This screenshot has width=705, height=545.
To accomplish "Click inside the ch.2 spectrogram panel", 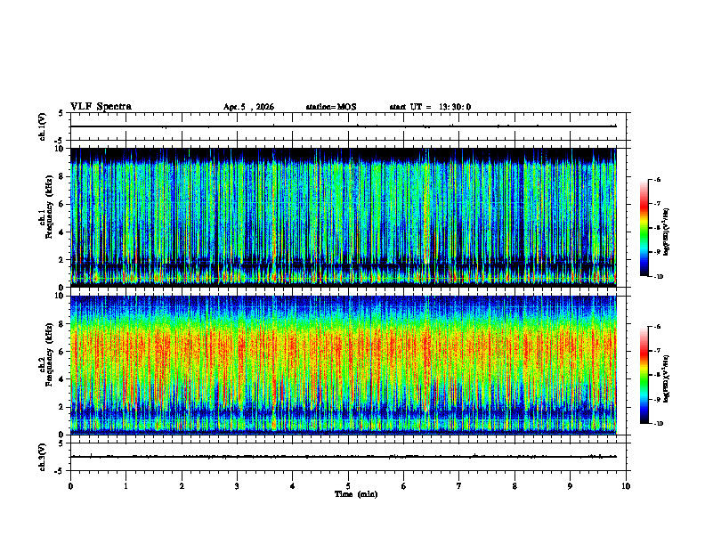I will point(343,365).
